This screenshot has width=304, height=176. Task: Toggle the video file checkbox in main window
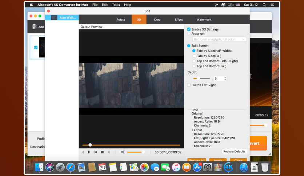click(36, 47)
